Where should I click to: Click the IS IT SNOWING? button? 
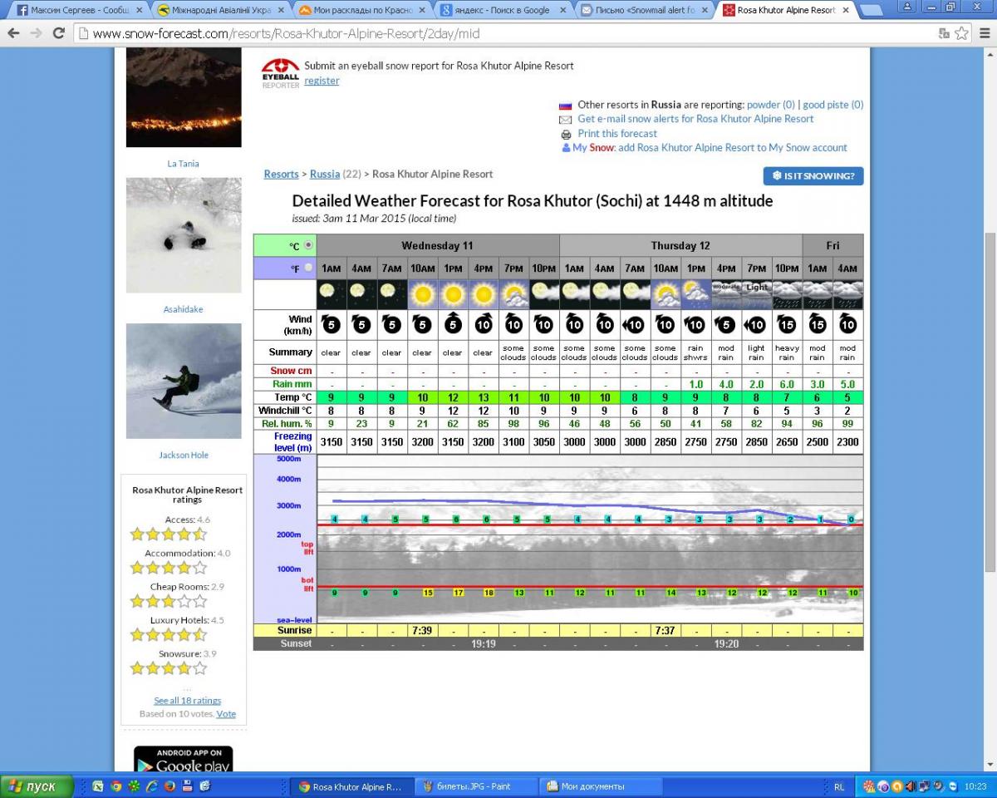[x=813, y=176]
